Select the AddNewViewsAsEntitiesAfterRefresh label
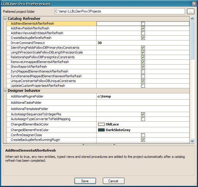The width and height of the screenshot is (198, 187). pos(37,33)
